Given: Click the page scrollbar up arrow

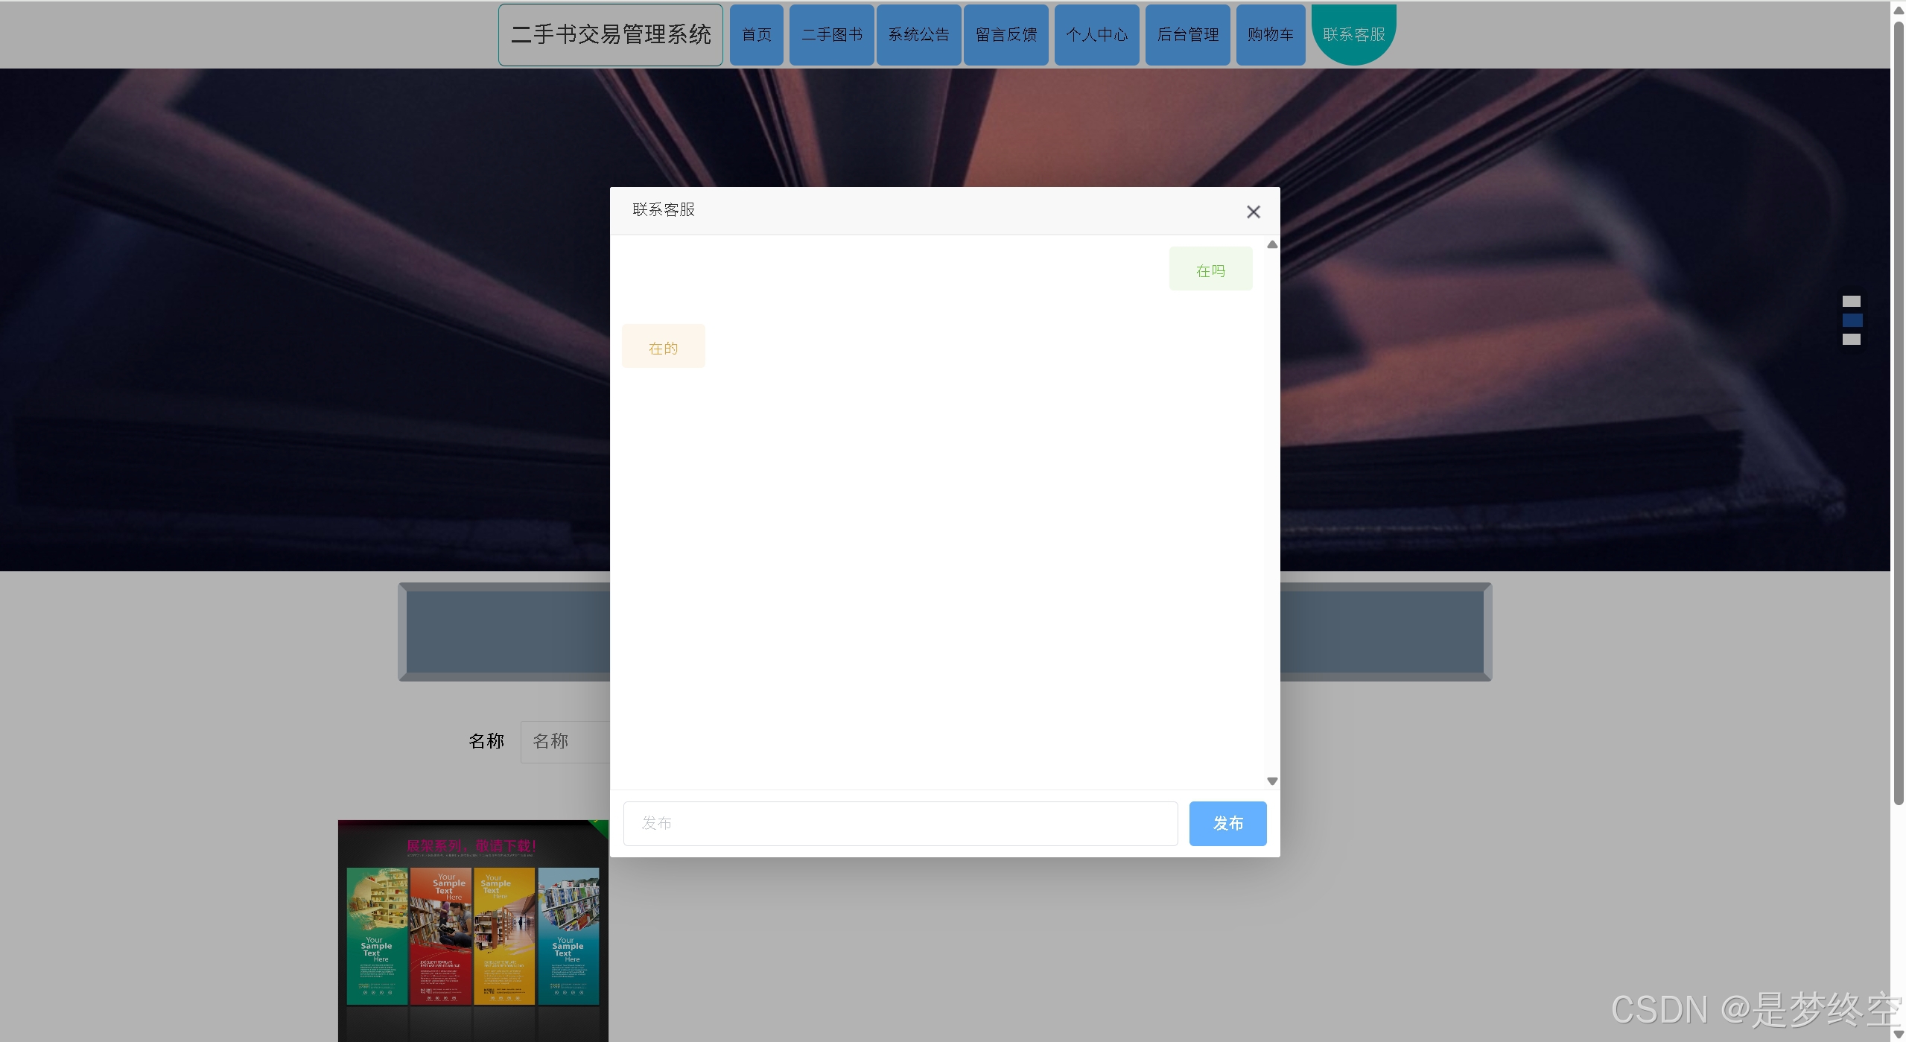Looking at the screenshot, I should point(1898,9).
